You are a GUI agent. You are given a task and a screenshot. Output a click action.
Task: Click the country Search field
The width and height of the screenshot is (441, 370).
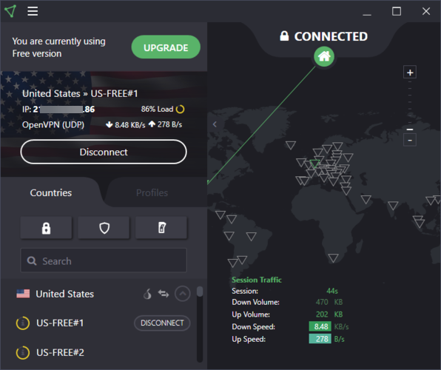coord(104,260)
